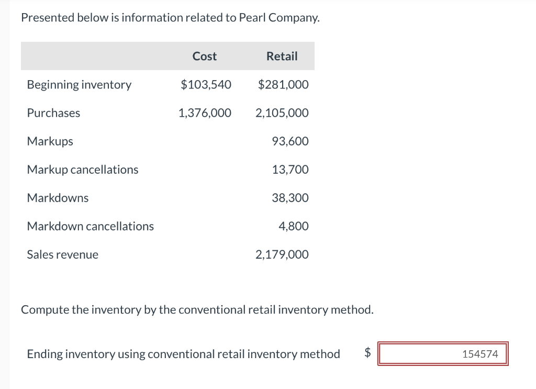Click the answer input field showing 154574
Screen dimensions: 536x389
point(442,354)
